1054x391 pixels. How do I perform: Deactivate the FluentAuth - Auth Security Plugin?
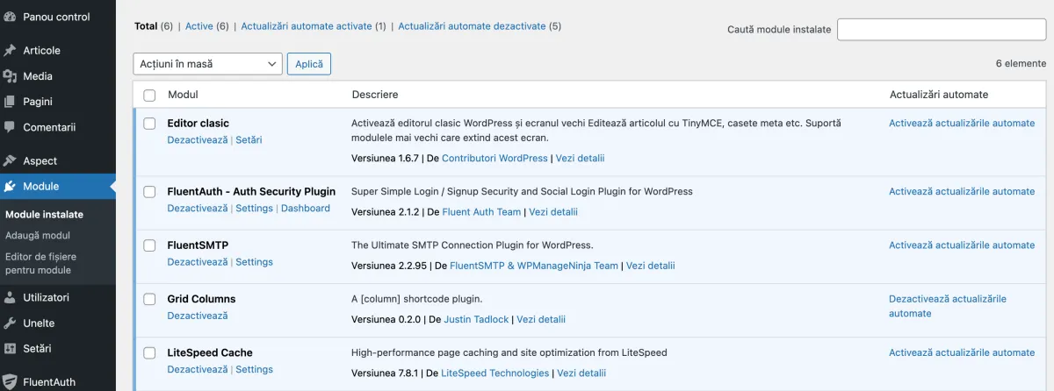(x=197, y=209)
